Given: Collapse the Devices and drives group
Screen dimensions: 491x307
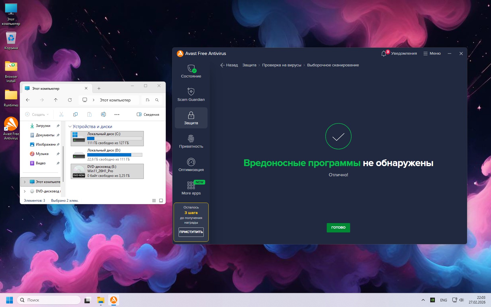Looking at the screenshot, I should tap(70, 127).
